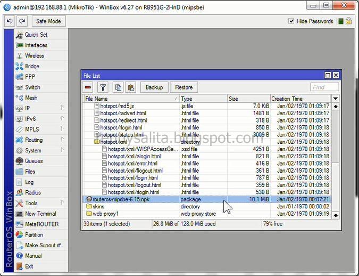Click the Find input field
Image resolution: width=359 pixels, height=276 pixels.
coord(324,87)
